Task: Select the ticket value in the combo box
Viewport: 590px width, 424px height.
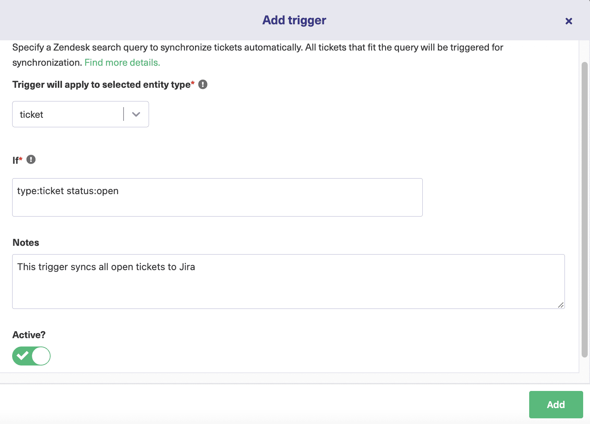Action: coord(68,114)
